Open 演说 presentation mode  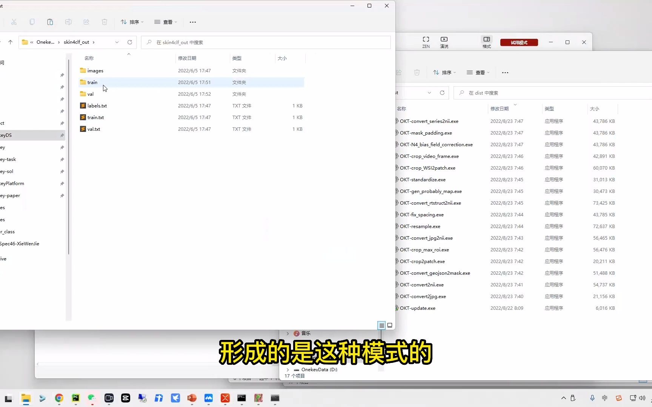click(444, 41)
